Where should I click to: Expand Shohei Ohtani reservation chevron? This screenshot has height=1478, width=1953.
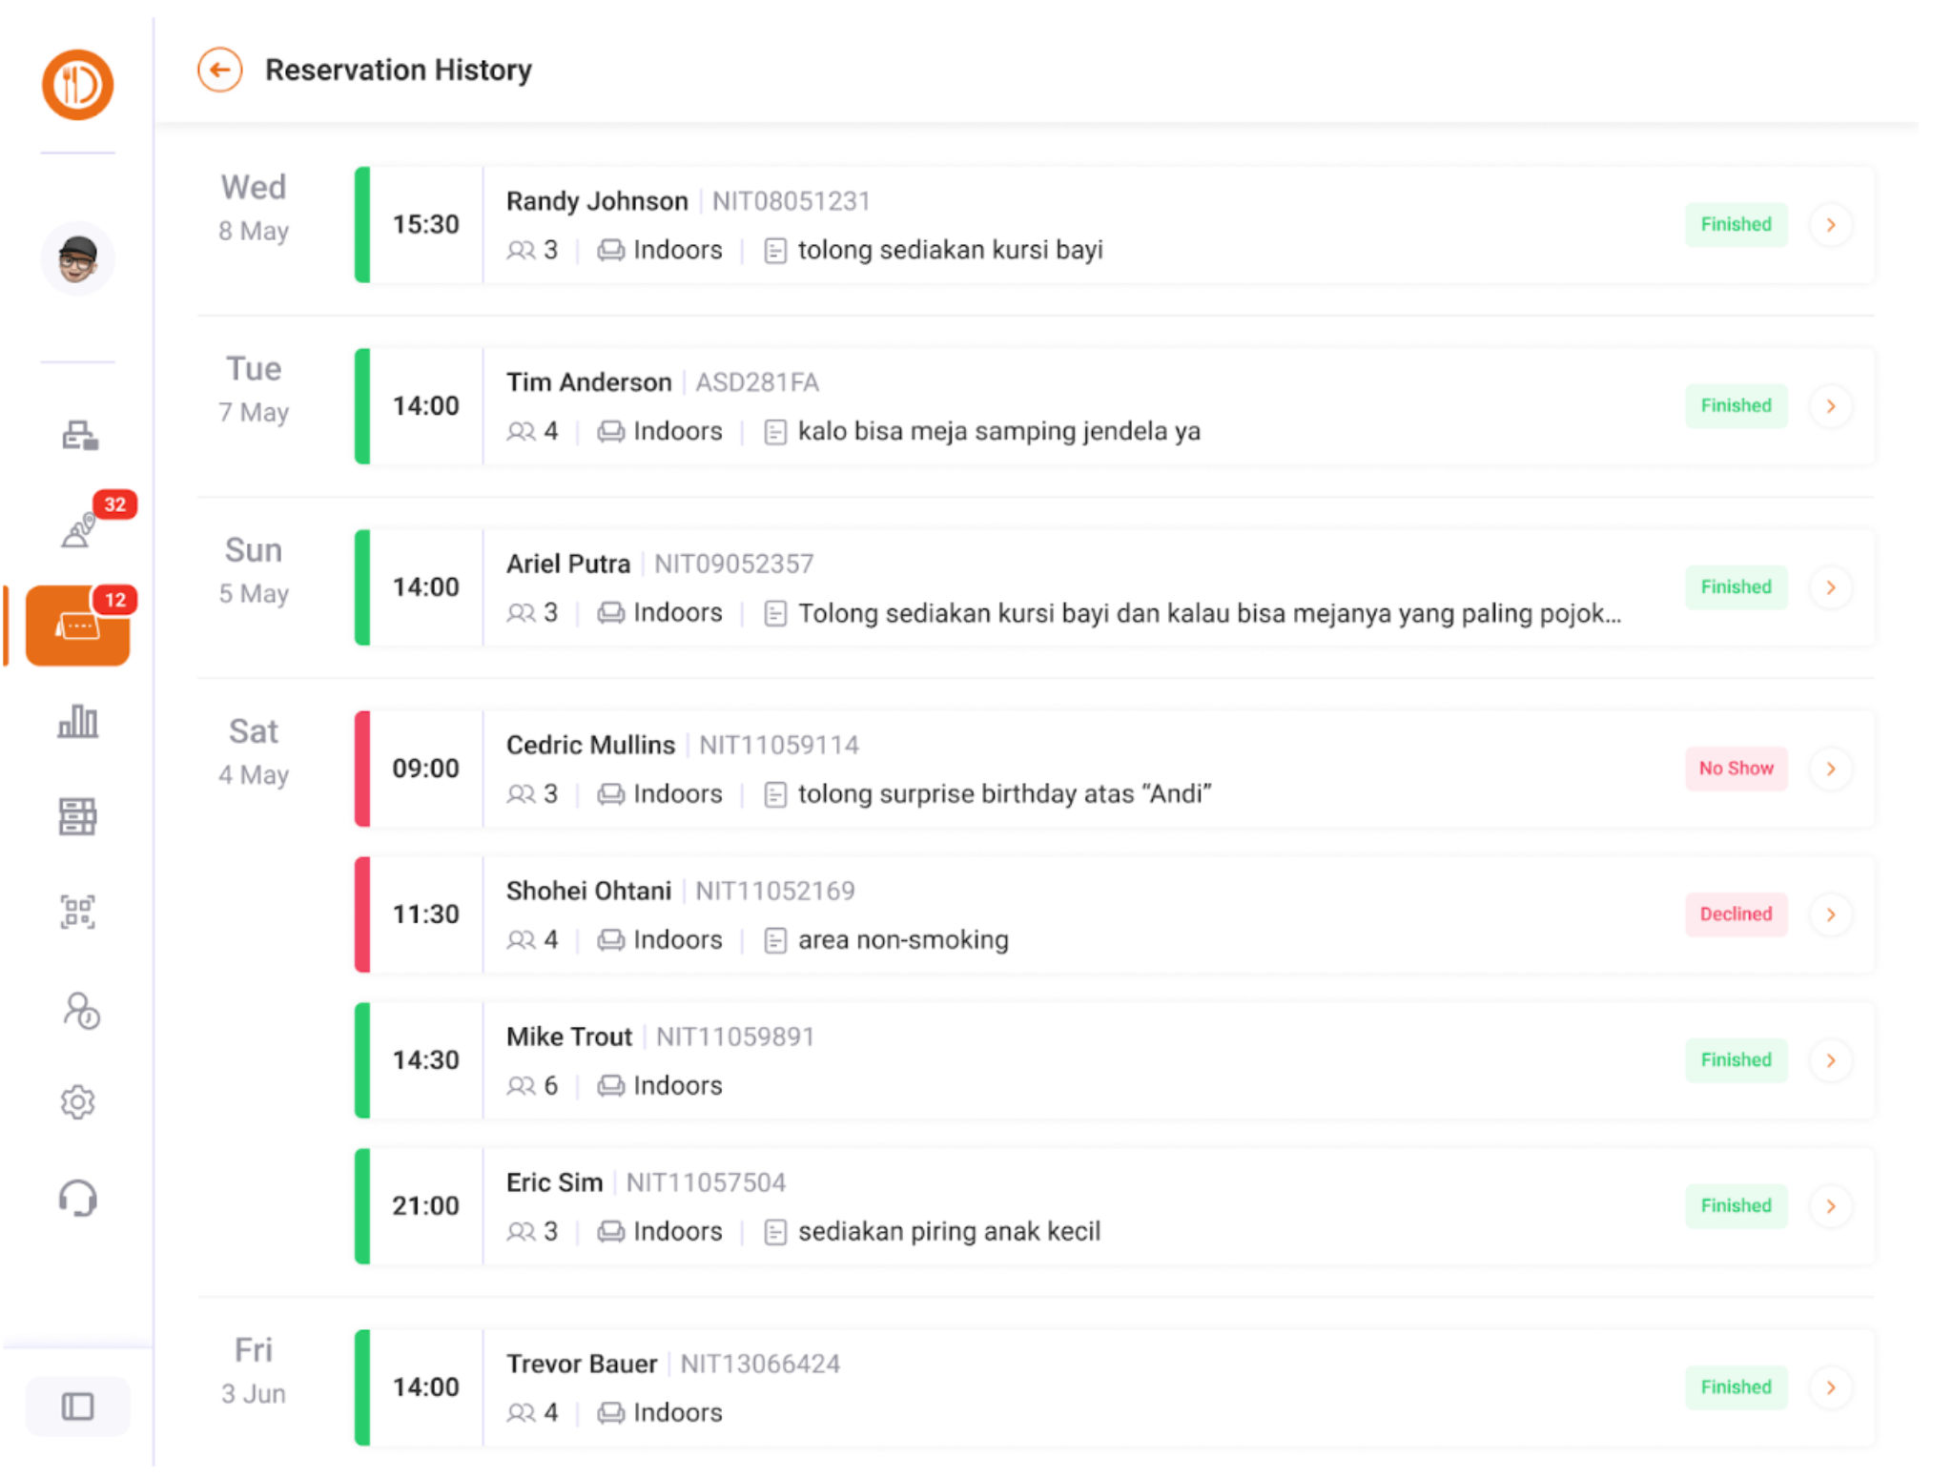click(x=1830, y=914)
